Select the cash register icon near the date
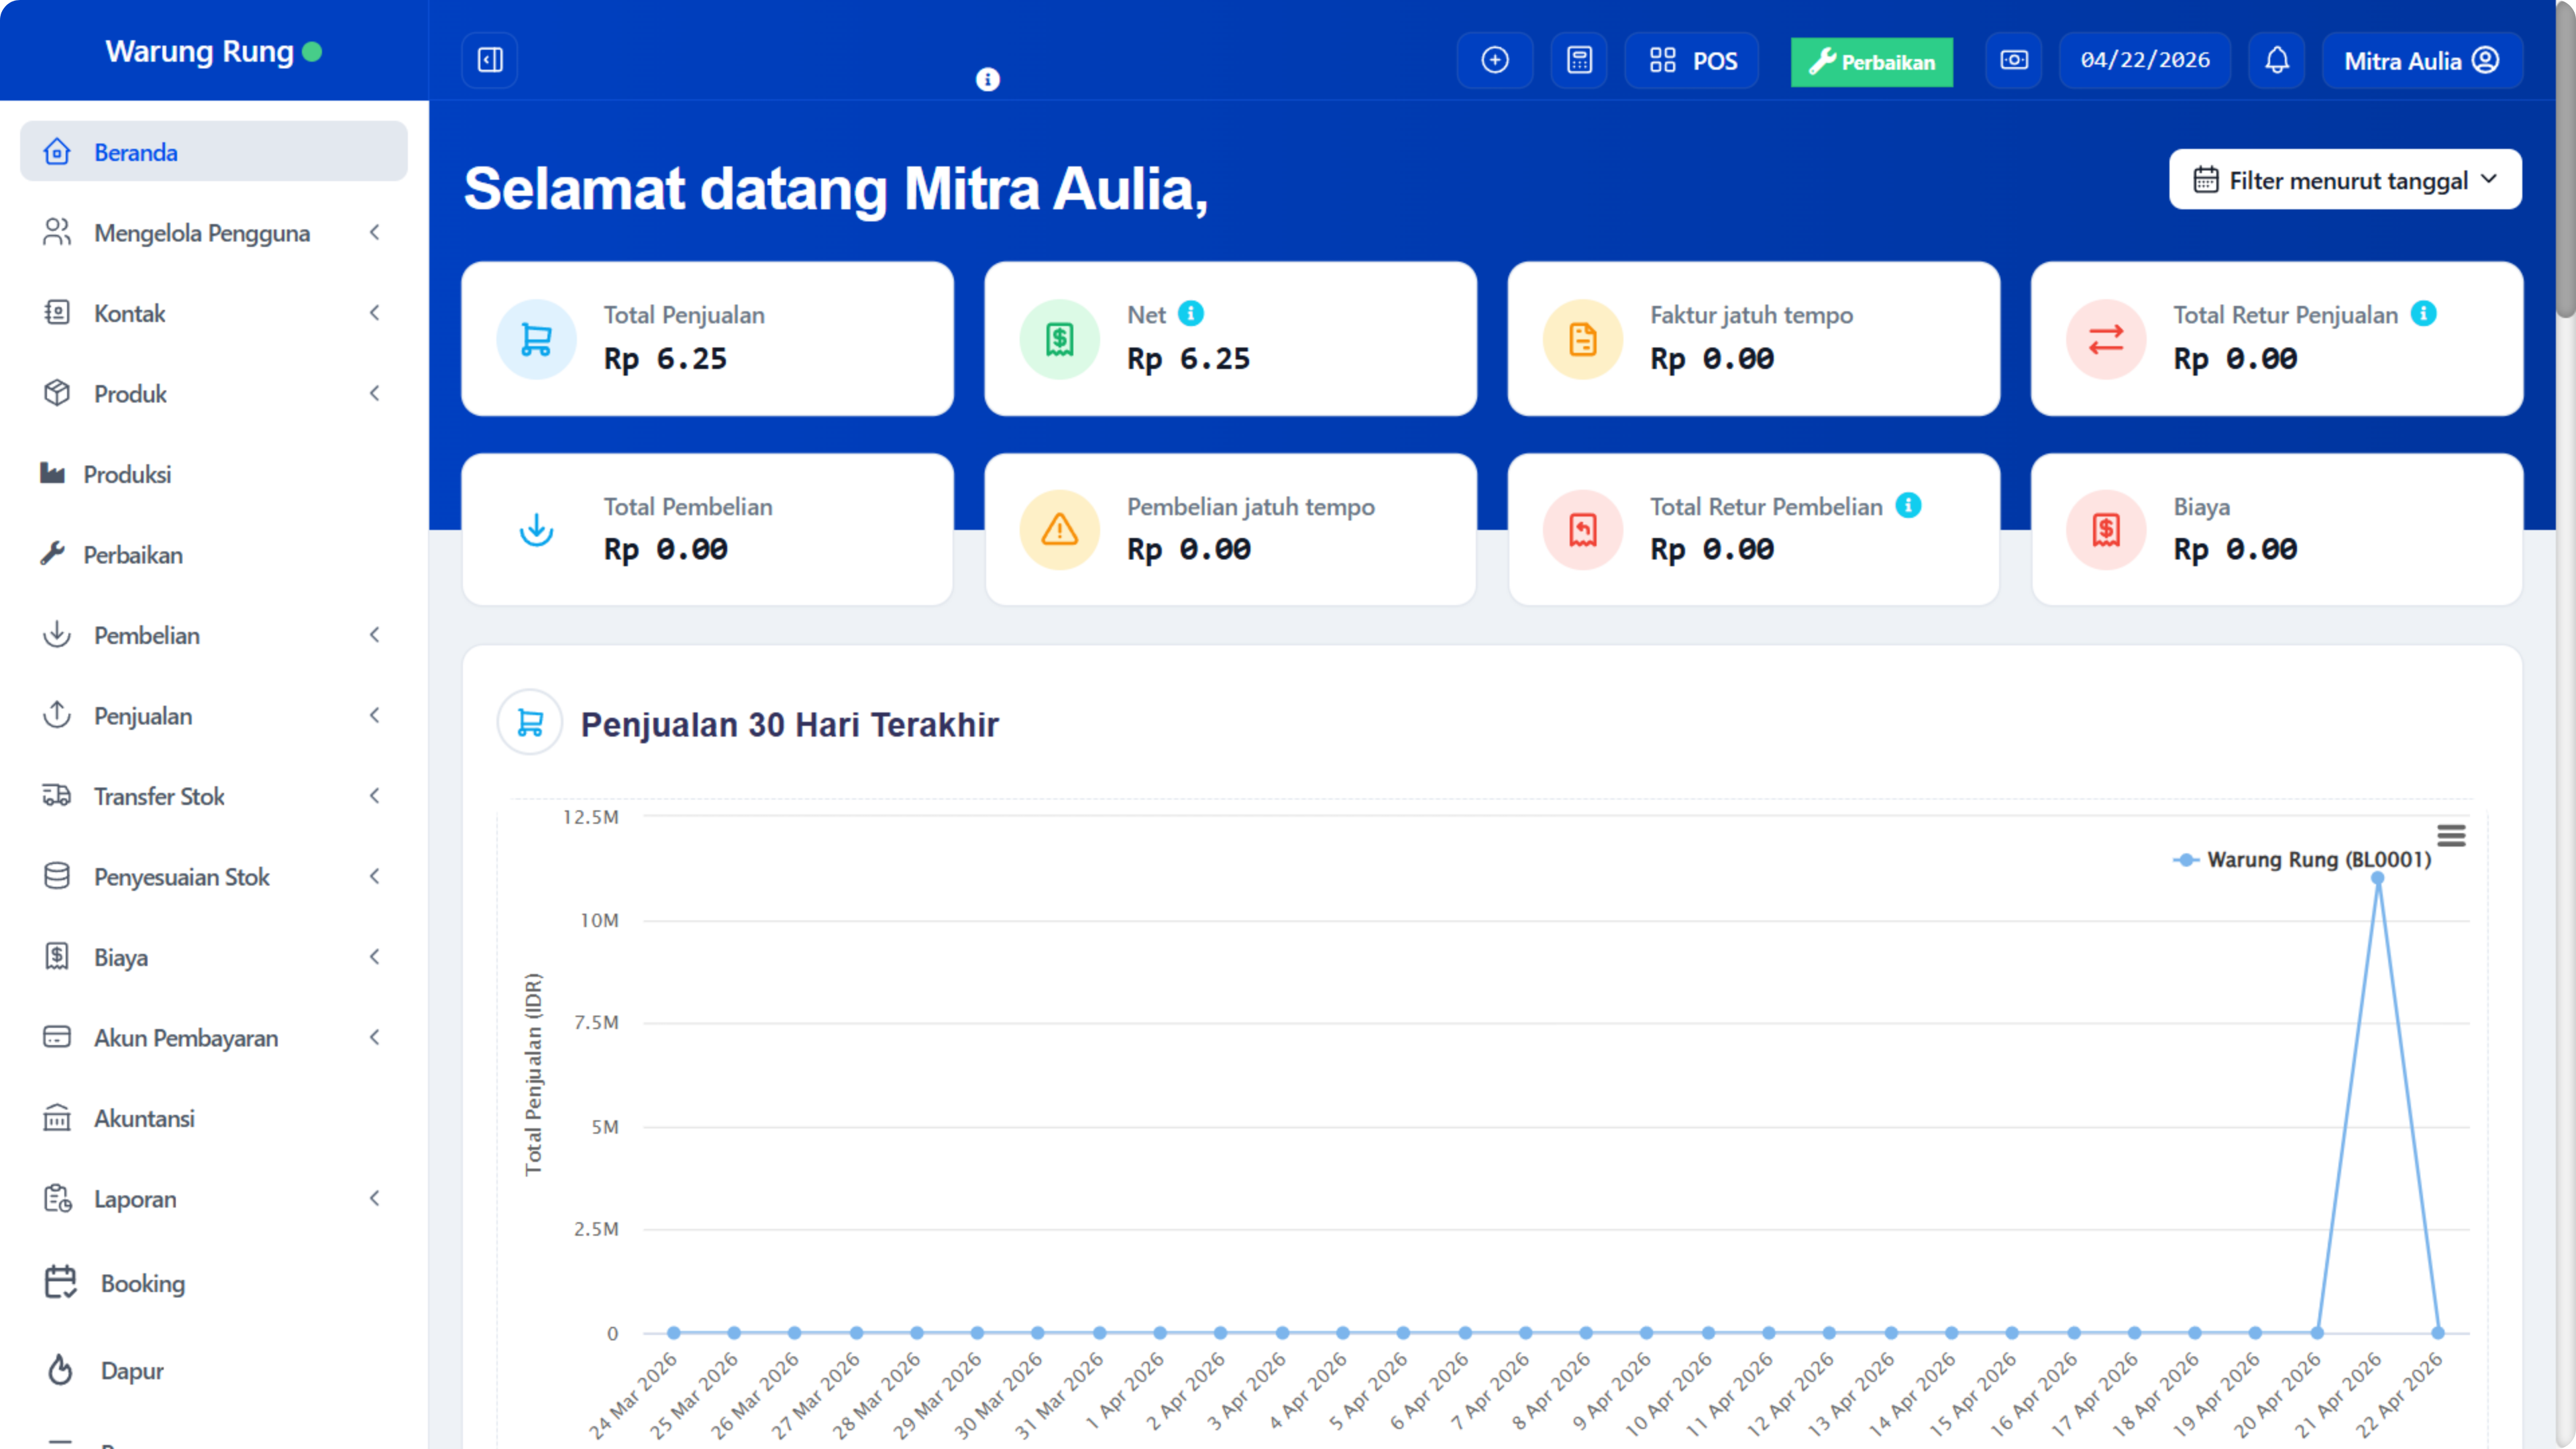2576x1449 pixels. (2013, 60)
